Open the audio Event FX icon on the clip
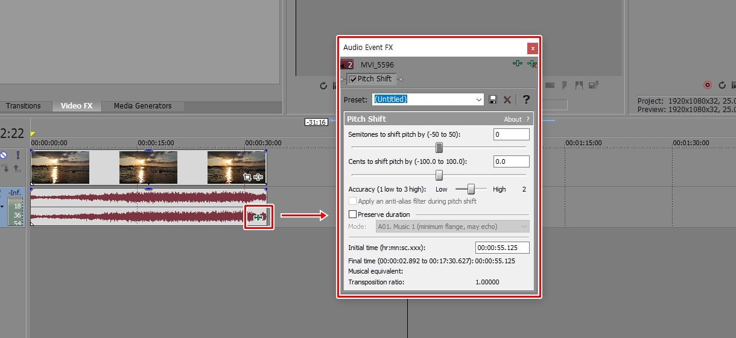 click(x=258, y=218)
